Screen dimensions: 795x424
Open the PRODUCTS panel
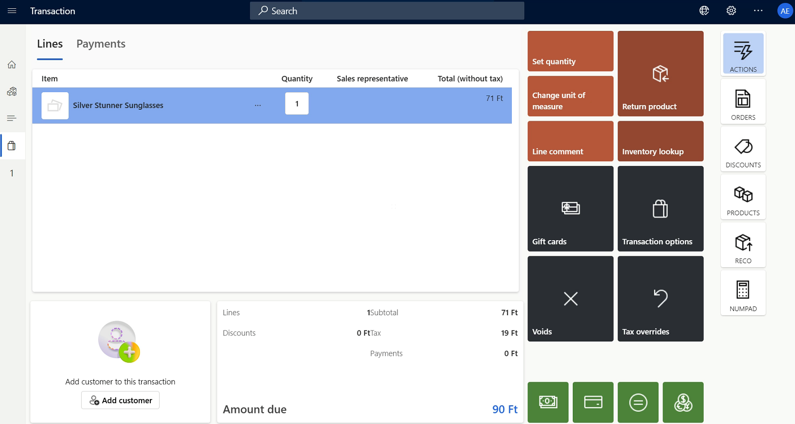click(743, 197)
